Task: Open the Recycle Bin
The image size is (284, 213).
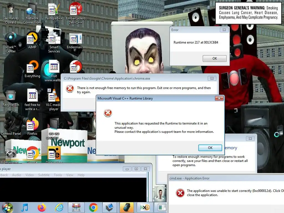Action: [x=11, y=98]
